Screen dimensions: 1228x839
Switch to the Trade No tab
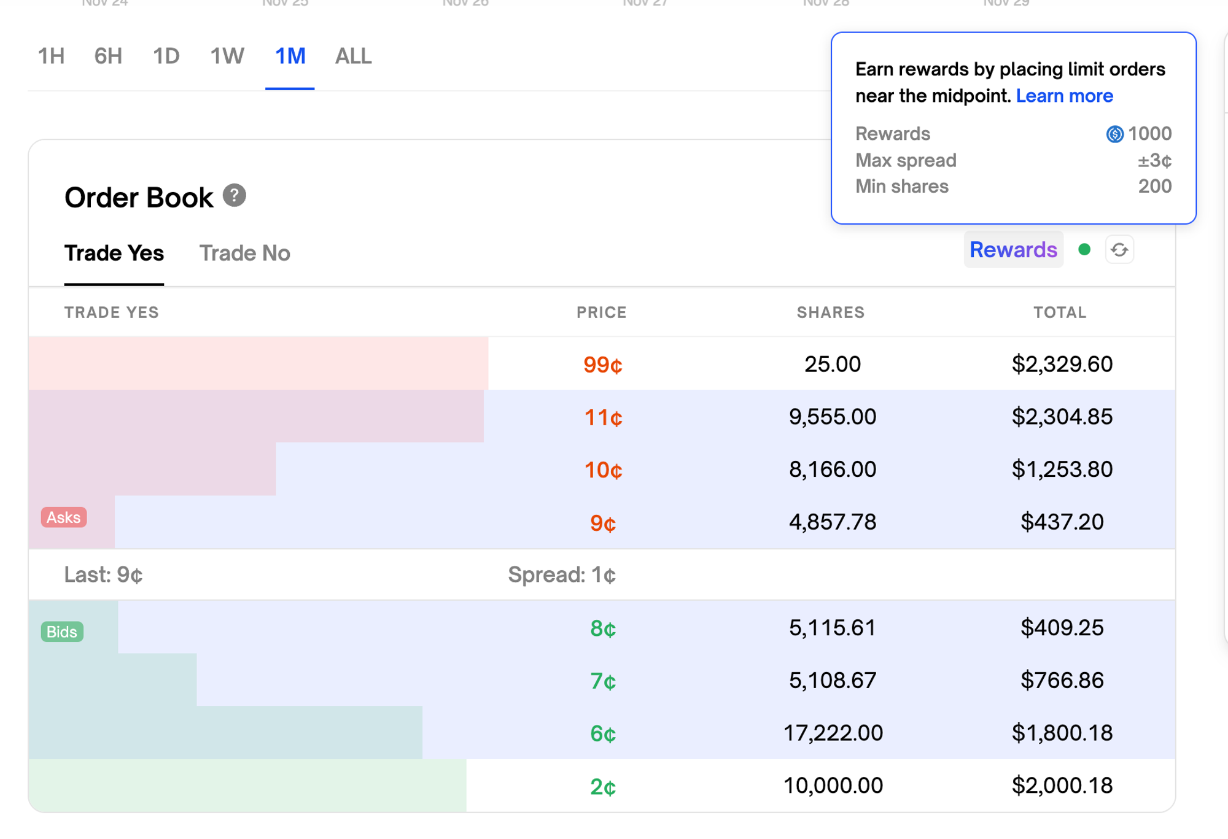[x=244, y=253]
